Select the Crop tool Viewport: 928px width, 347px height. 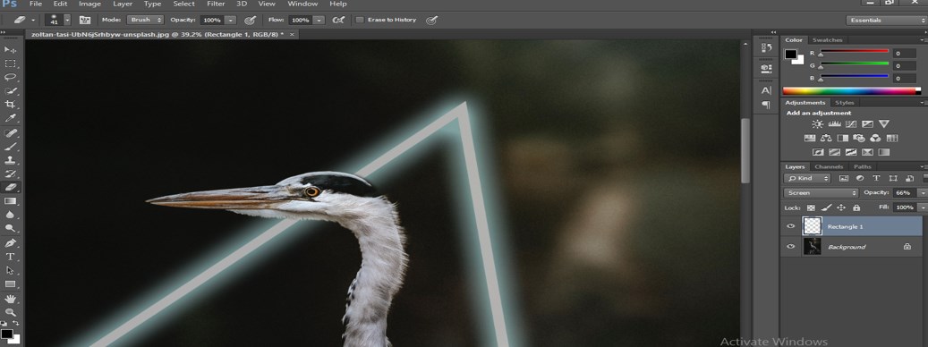point(10,105)
